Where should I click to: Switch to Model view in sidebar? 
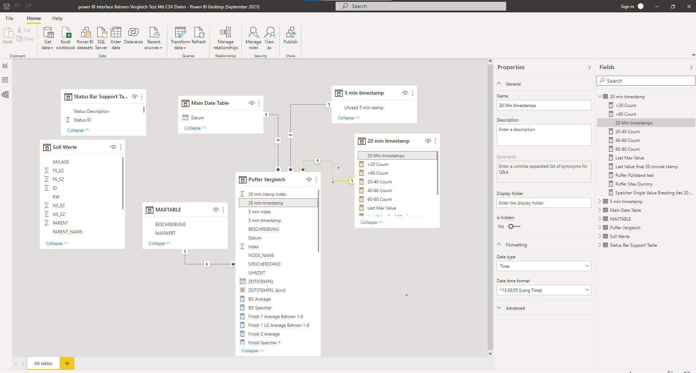(x=5, y=95)
